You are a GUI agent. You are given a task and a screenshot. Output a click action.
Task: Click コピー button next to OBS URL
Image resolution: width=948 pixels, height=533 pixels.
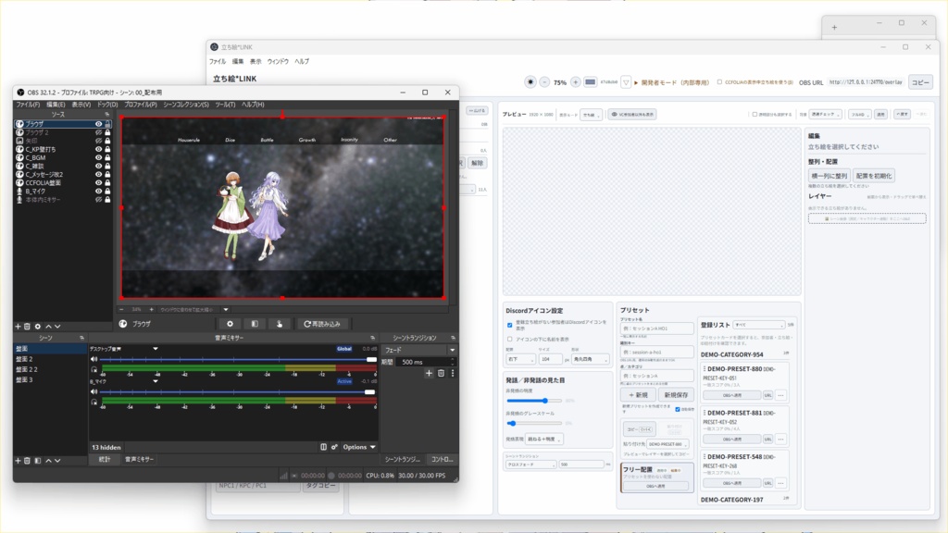pos(921,82)
